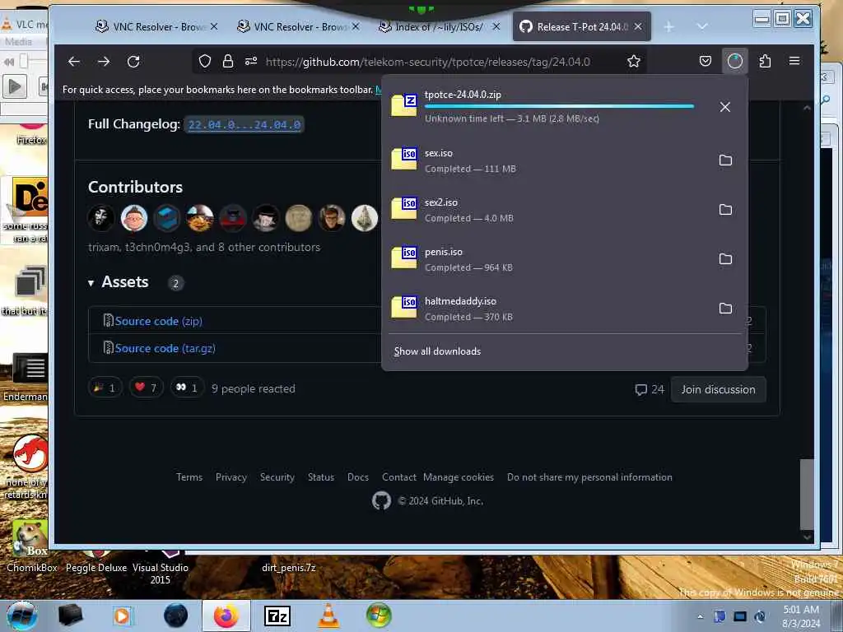This screenshot has width=843, height=632.
Task: Open site permissions icon in address bar
Action: click(251, 61)
